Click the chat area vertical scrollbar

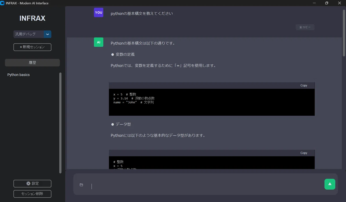click(344, 33)
